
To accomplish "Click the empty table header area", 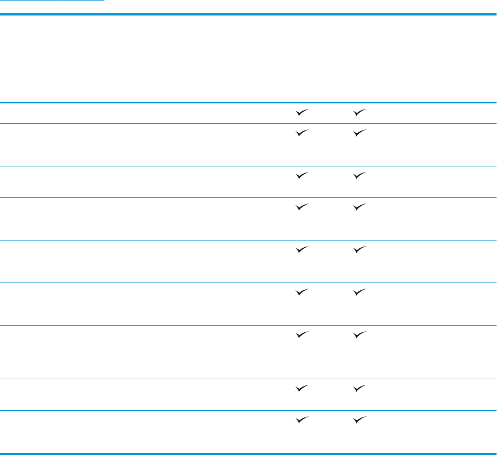I will click(248, 58).
